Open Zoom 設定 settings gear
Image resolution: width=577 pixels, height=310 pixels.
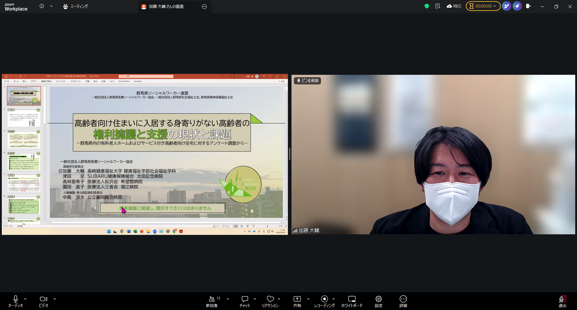coord(379,302)
